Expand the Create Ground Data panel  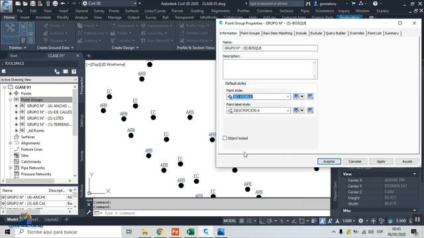55,48
